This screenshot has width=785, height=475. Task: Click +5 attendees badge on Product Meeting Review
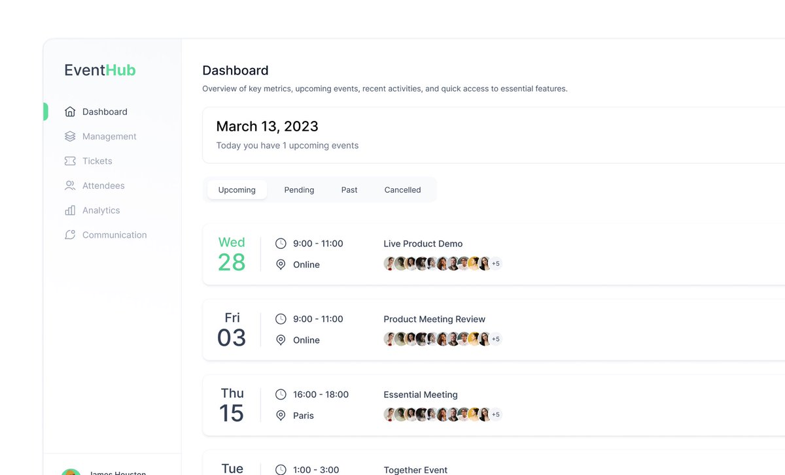496,339
